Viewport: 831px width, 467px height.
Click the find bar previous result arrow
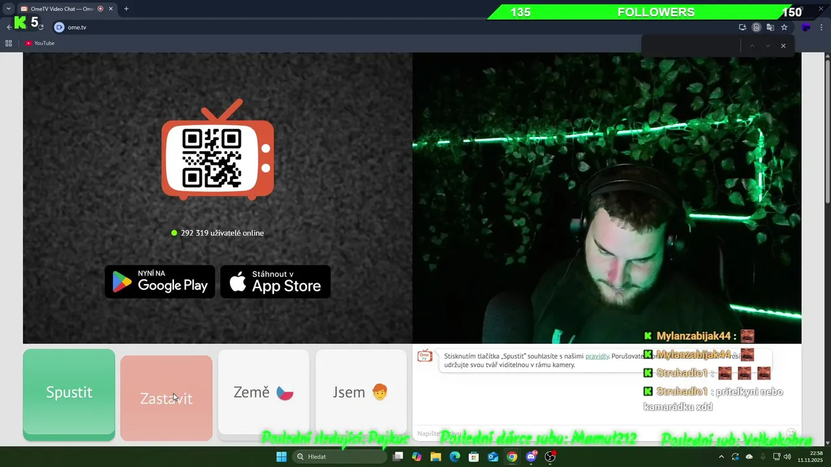752,46
